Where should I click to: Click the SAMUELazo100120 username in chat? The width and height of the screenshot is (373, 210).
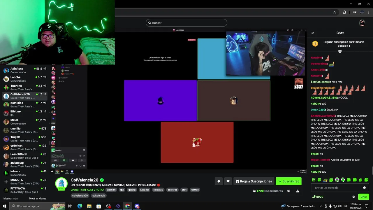pyautogui.click(x=323, y=116)
